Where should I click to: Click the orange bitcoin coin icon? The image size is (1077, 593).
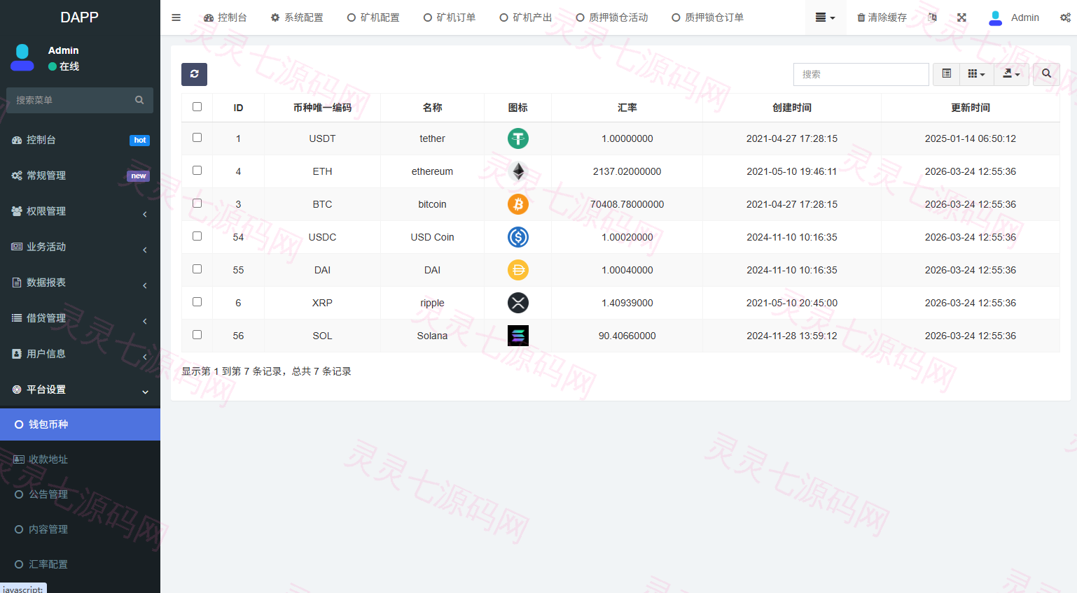(x=518, y=204)
